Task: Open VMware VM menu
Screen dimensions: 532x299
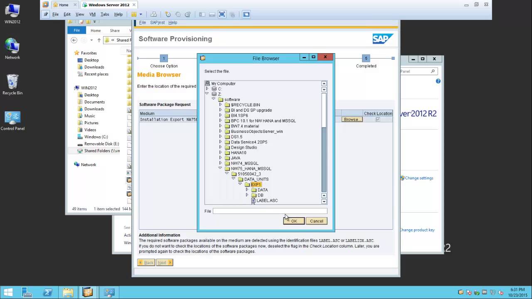Action: pyautogui.click(x=92, y=14)
